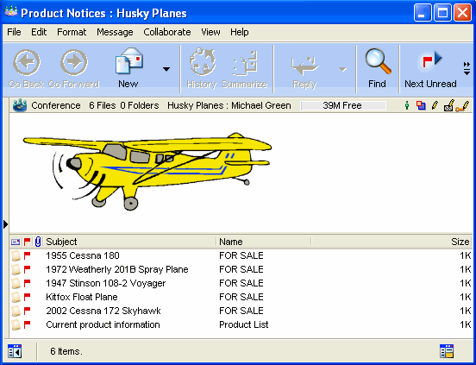476x365 pixels.
Task: Expand the toolbar overflow chevron
Action: 467,69
